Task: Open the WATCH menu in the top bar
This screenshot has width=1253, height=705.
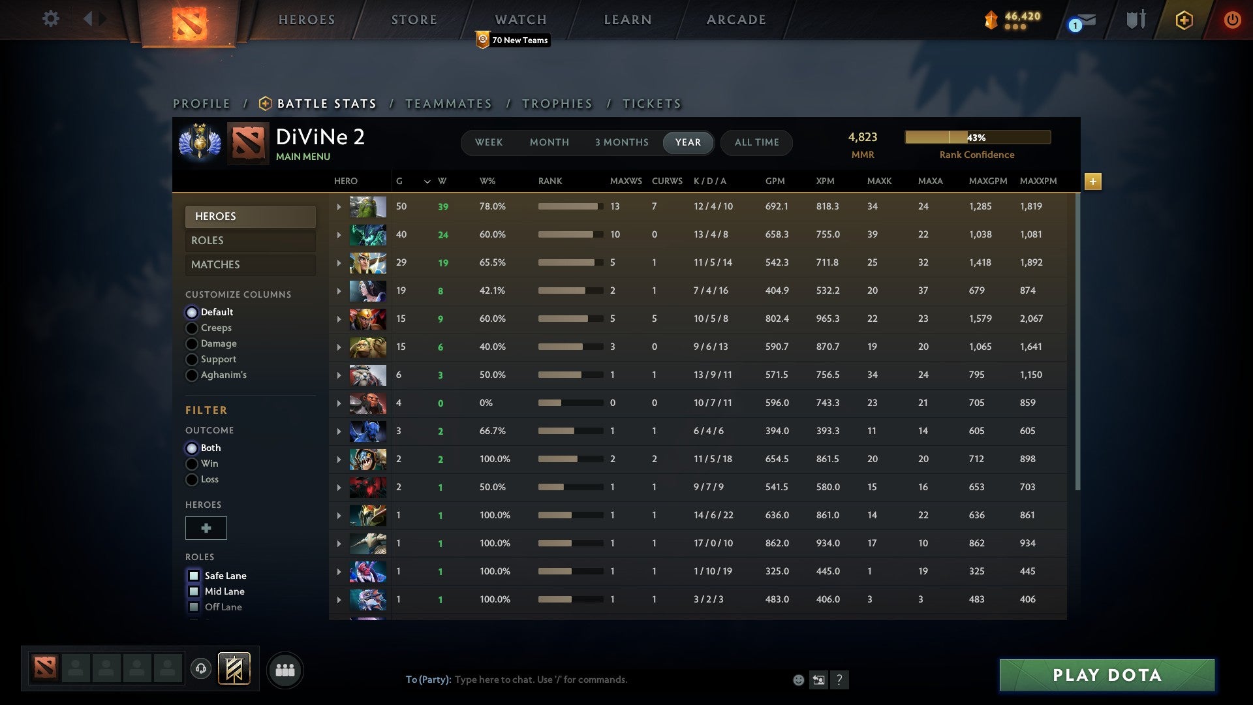Action: 520,20
